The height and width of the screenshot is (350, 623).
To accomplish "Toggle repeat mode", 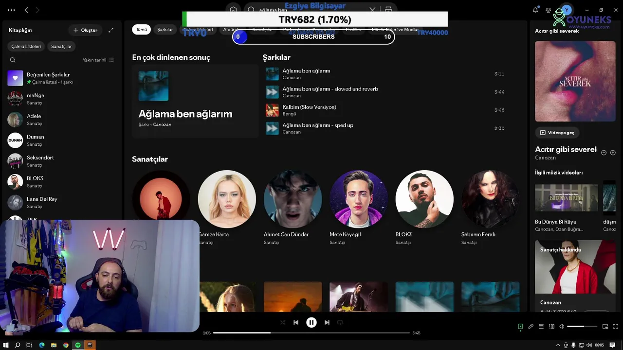I will pos(340,322).
